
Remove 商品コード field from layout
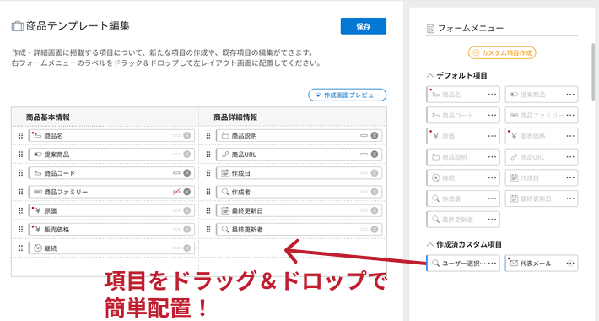186,173
